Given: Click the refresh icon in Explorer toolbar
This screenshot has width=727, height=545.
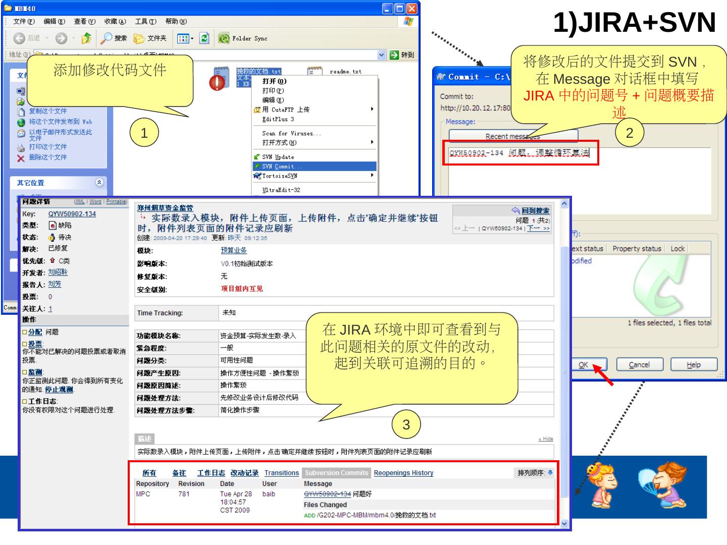Looking at the screenshot, I should click(x=204, y=38).
